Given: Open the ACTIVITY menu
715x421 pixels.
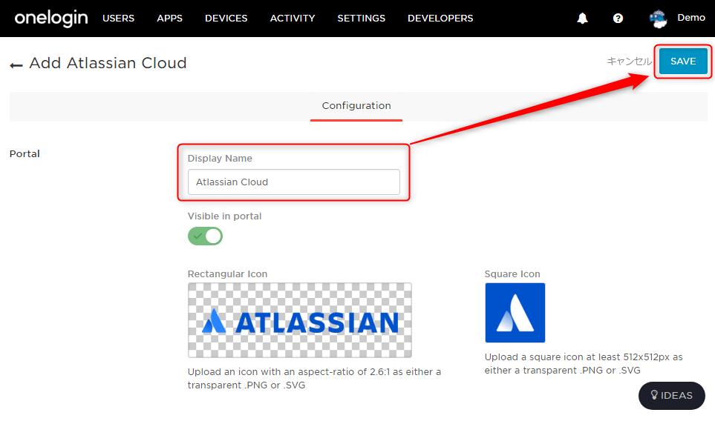Looking at the screenshot, I should tap(293, 19).
